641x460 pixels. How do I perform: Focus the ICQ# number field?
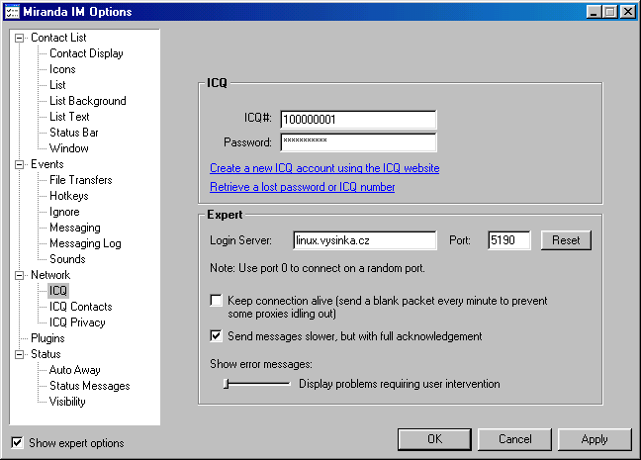(358, 120)
